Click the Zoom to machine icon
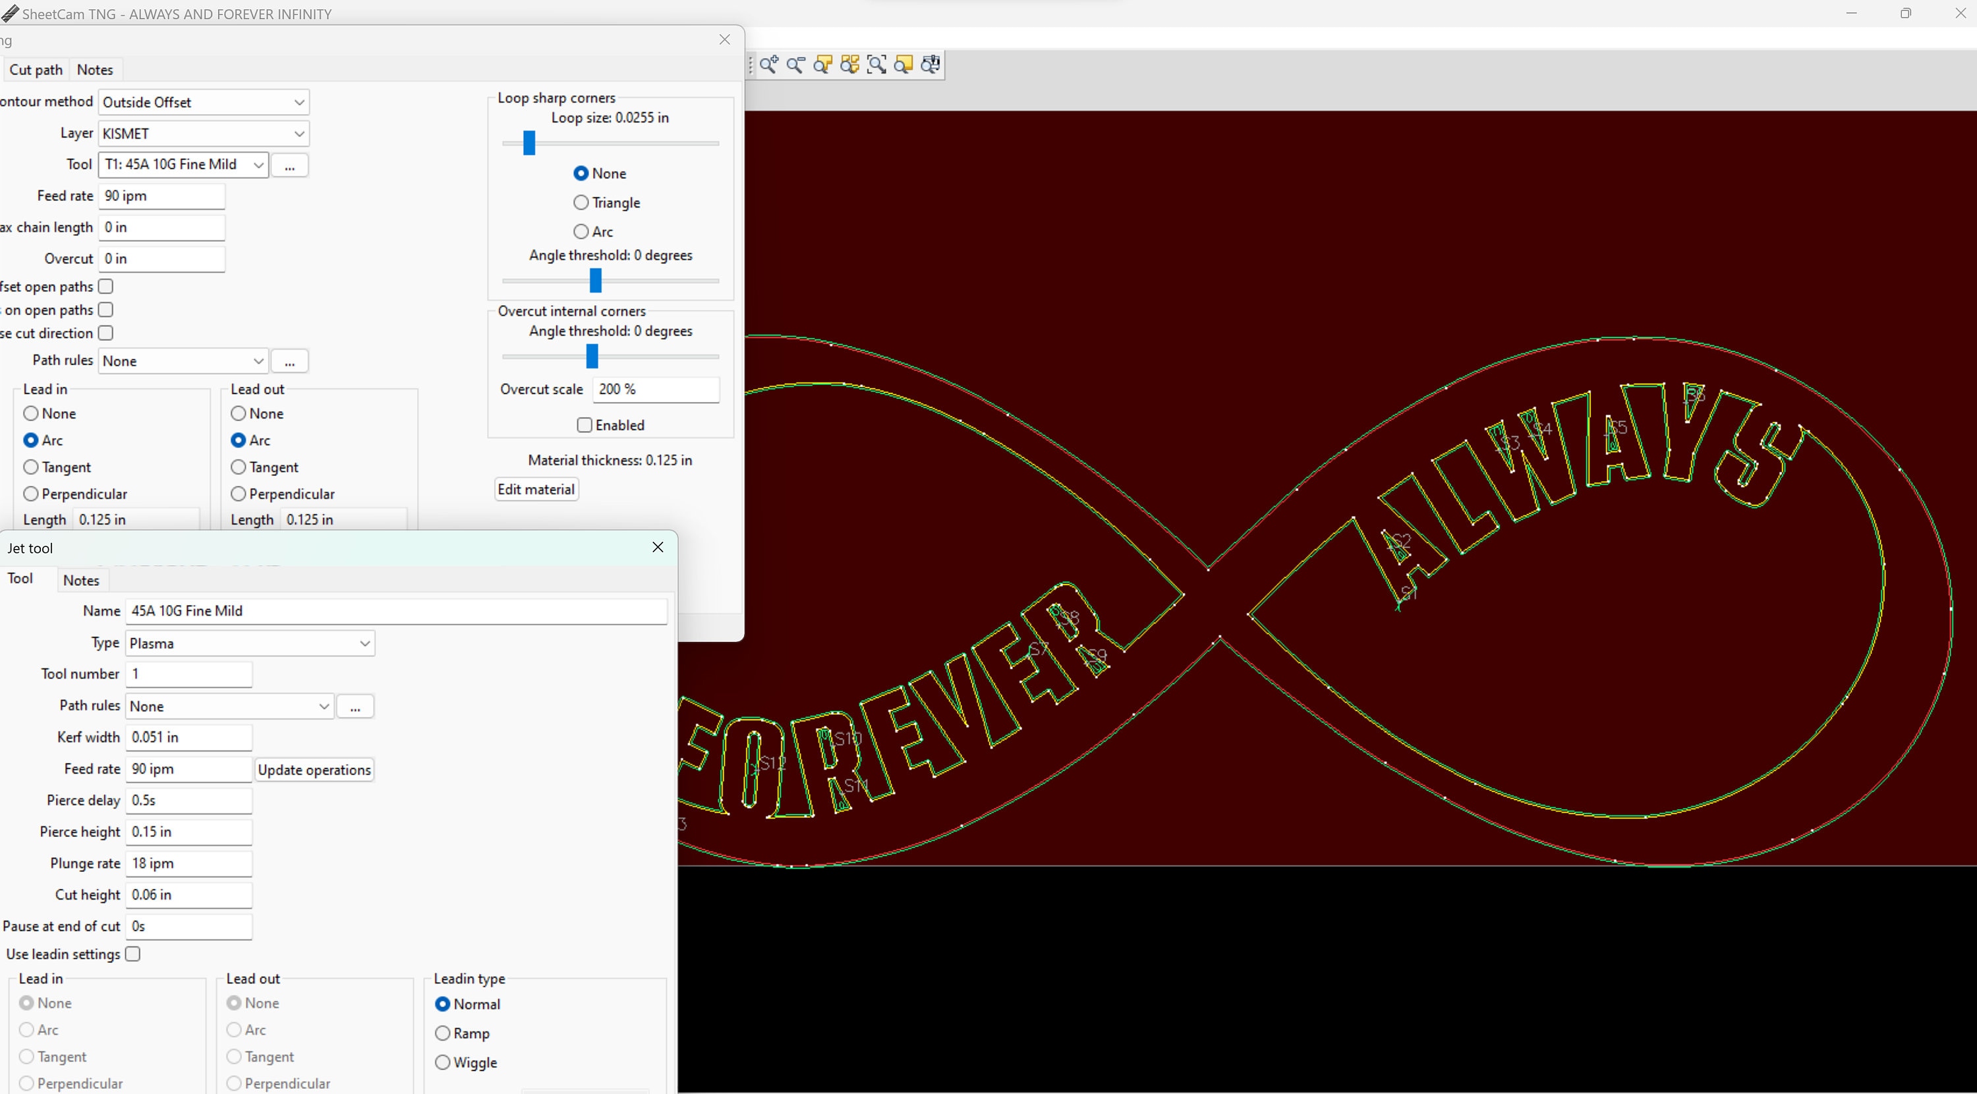The height and width of the screenshot is (1094, 1977). 931,65
